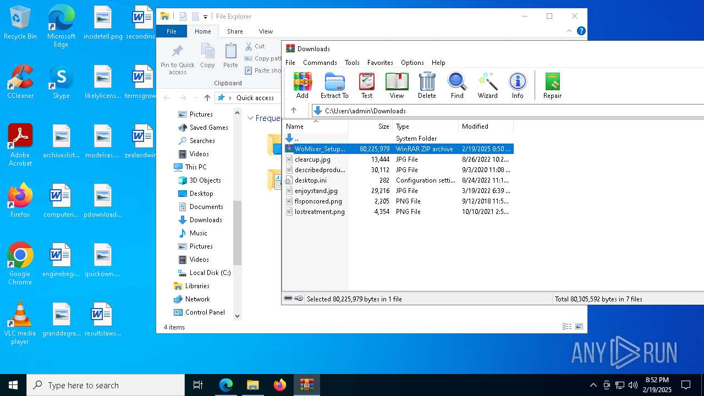
Task: Click the Extract To toolbar icon
Action: (334, 85)
